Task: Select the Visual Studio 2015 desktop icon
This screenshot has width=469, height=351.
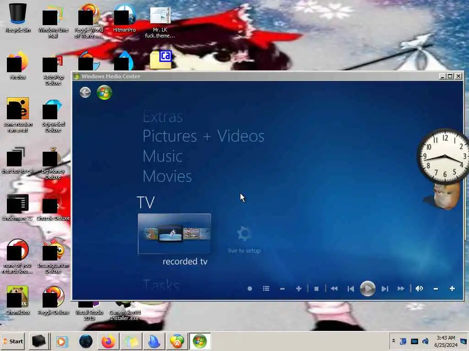Action: 89,312
